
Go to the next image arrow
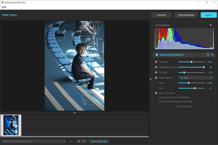[x=84, y=141]
